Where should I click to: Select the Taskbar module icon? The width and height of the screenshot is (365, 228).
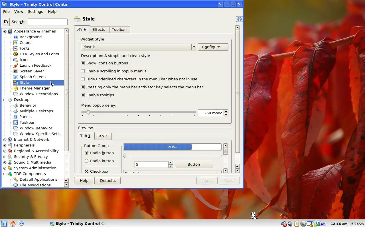(x=15, y=123)
